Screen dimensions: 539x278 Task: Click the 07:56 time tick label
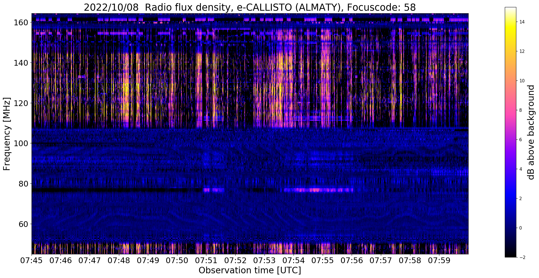352,260
